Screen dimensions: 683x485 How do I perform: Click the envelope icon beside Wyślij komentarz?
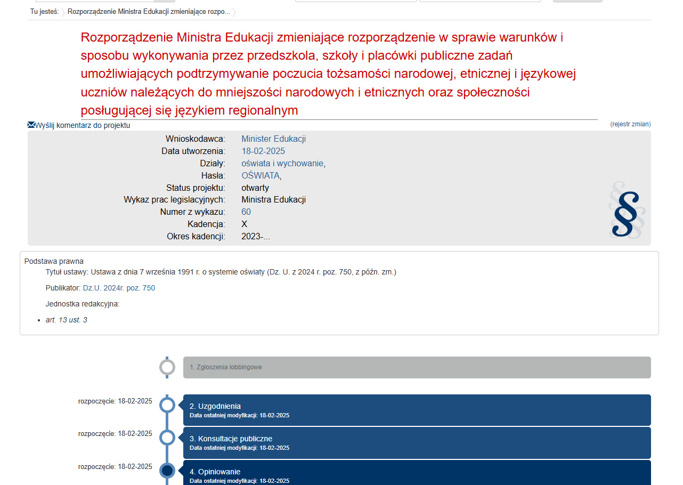[31, 125]
